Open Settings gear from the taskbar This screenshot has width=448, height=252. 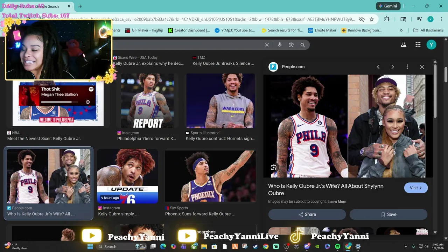click(358, 246)
